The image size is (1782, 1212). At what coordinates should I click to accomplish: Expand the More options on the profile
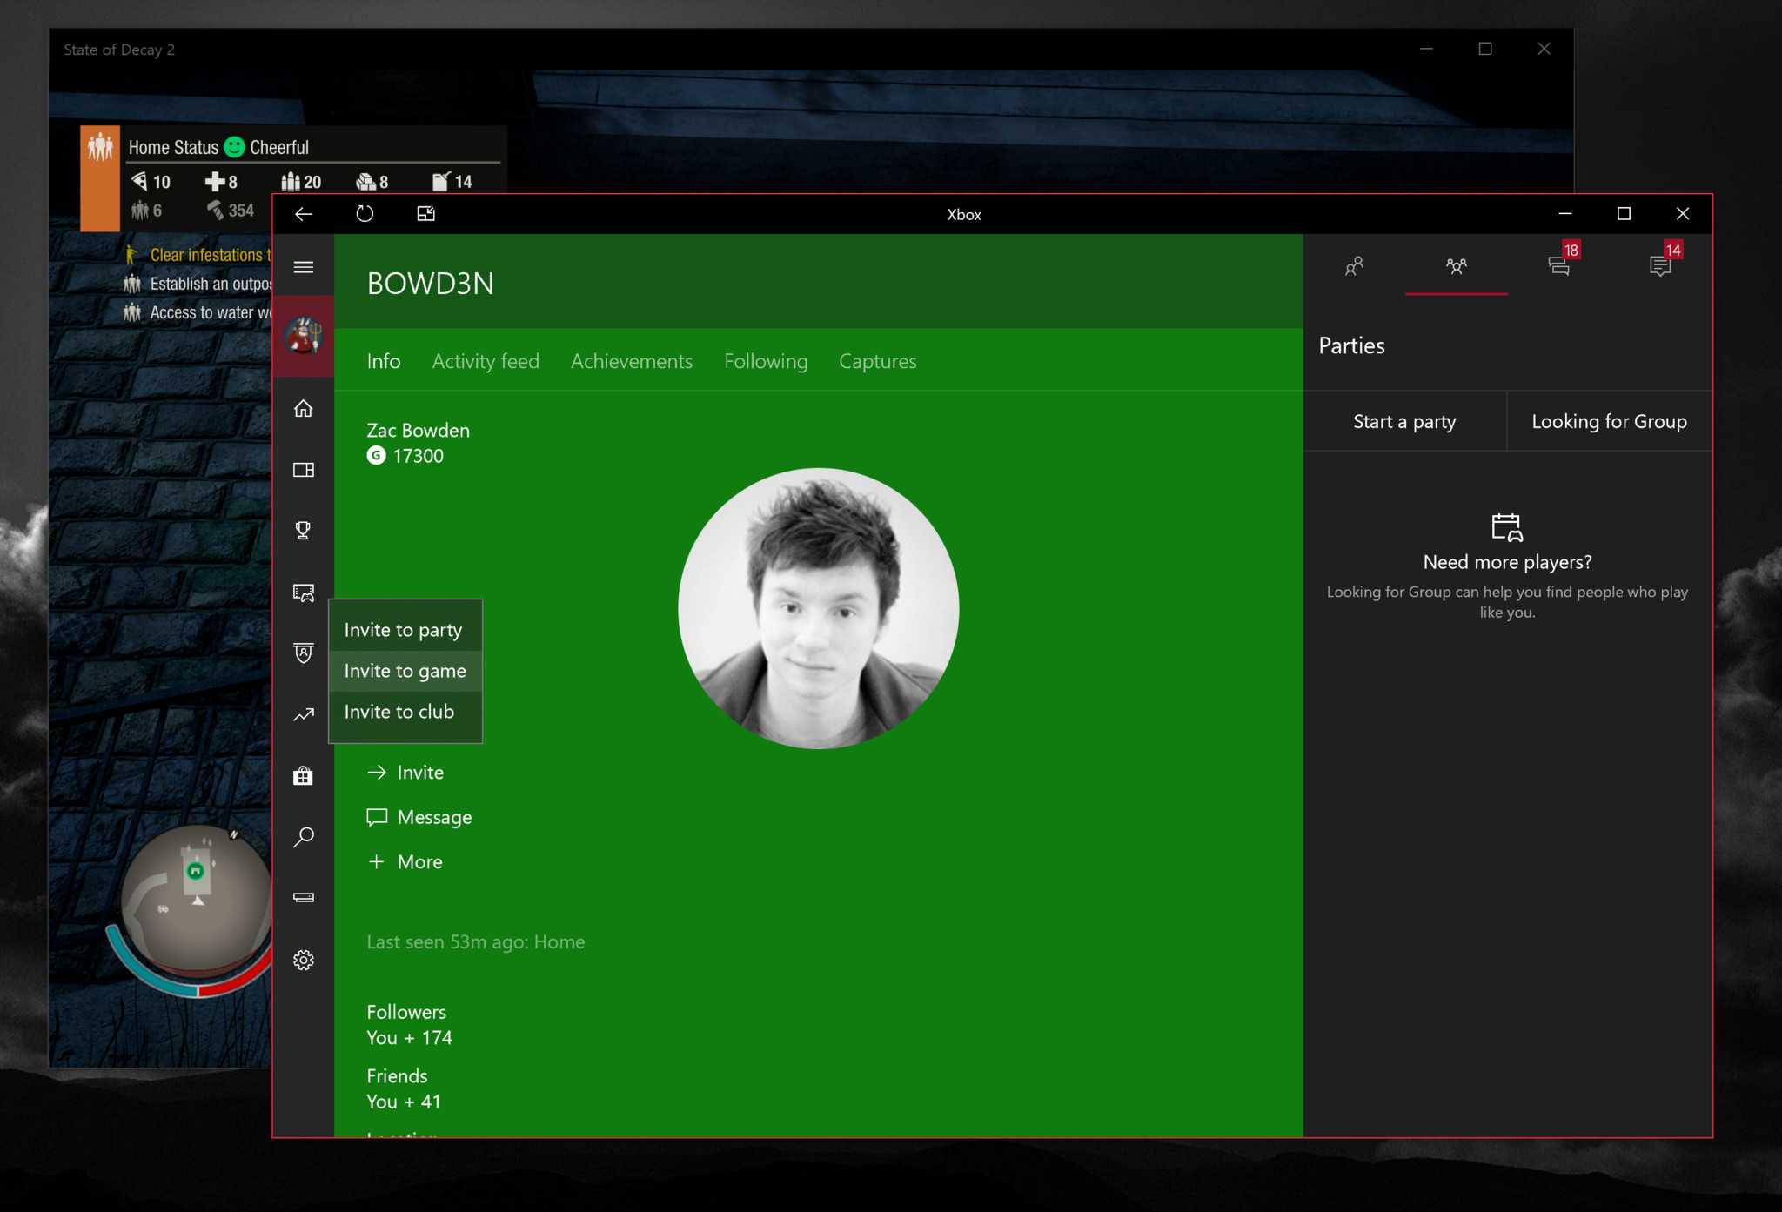[x=405, y=861]
